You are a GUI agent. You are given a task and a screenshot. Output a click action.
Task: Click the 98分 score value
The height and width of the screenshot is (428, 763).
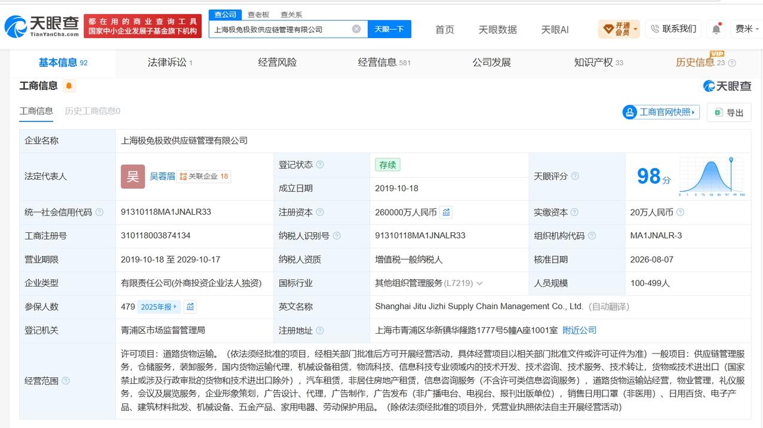(654, 177)
